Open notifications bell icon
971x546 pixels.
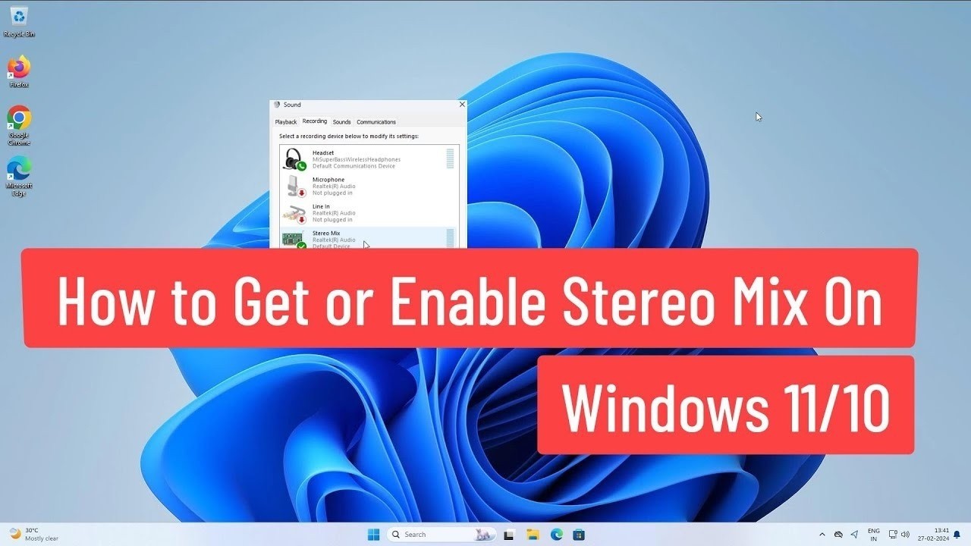957,535
